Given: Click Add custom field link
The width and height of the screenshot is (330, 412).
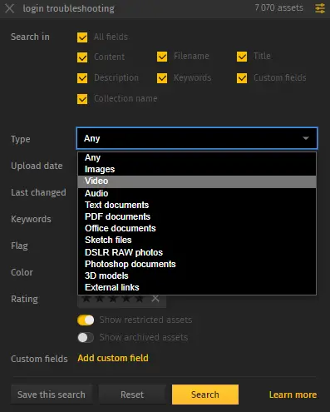Looking at the screenshot, I should (x=113, y=358).
